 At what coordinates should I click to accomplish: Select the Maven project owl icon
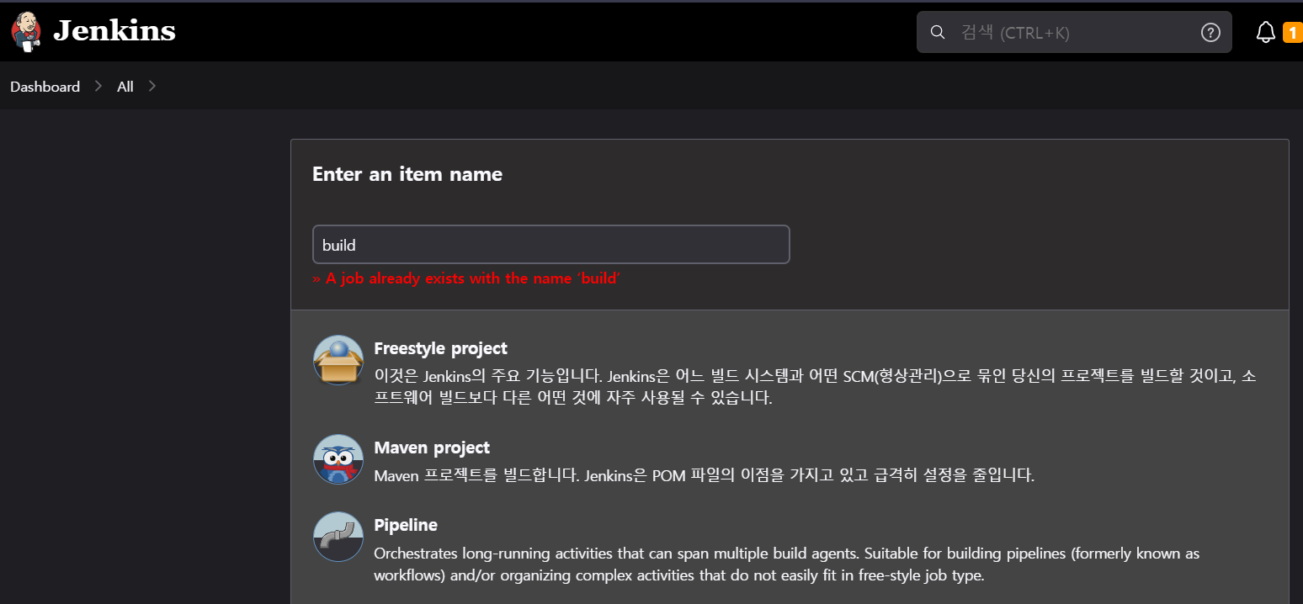tap(338, 459)
